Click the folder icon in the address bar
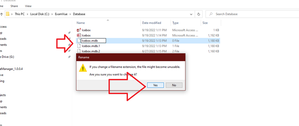The width and height of the screenshot is (299, 126). (x=8, y=14)
